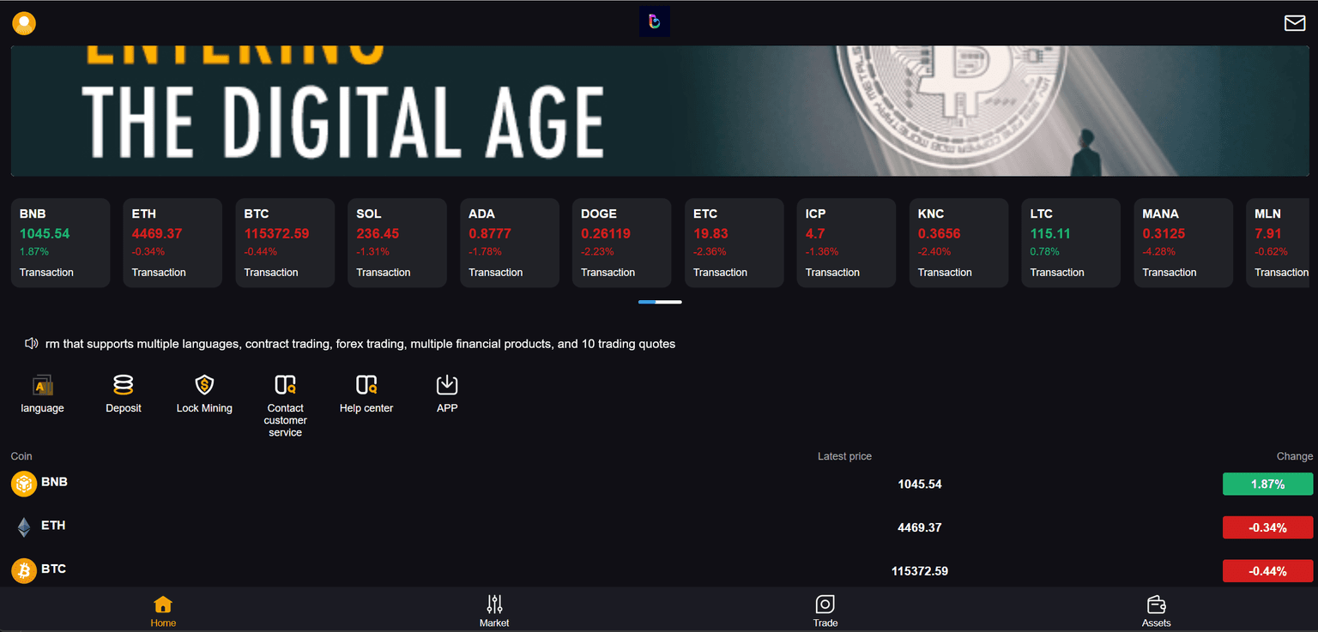The width and height of the screenshot is (1318, 632).
Task: Click the BNB 1.87% change badge
Action: click(1267, 484)
